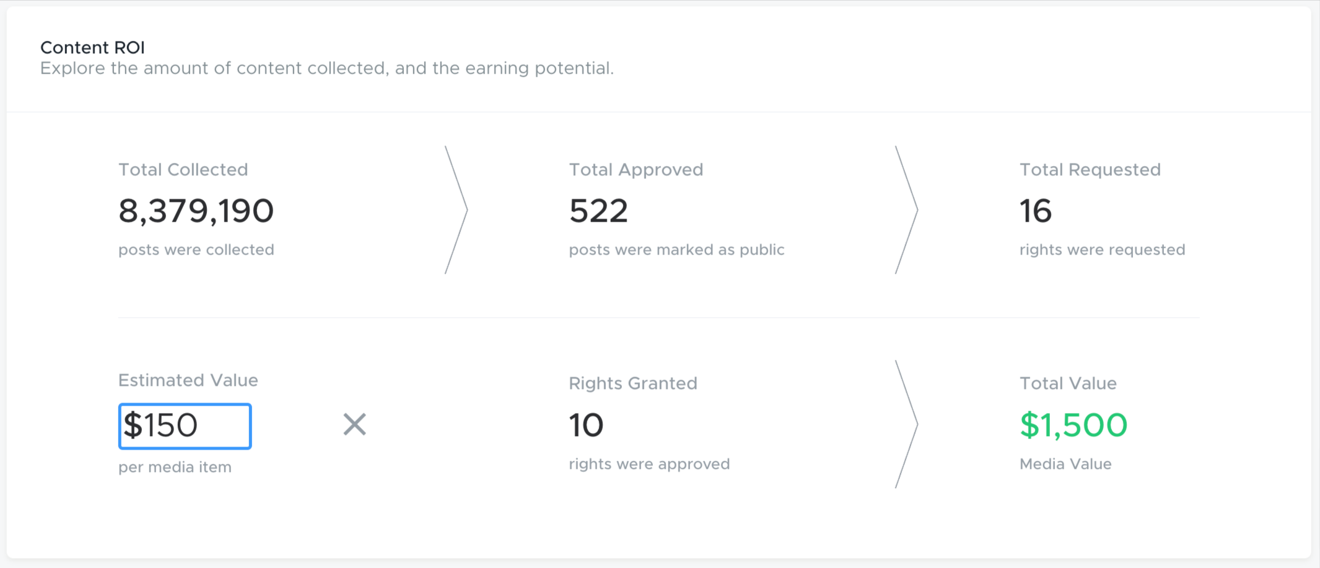Click the Total Collected label

183,170
